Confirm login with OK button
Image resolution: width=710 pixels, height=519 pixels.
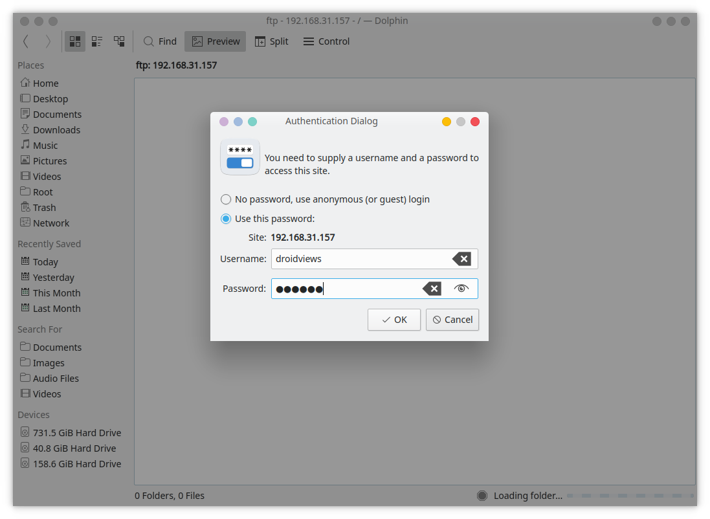(394, 320)
